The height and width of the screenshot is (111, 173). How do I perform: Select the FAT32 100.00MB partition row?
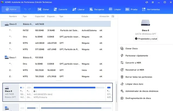click(x=56, y=30)
